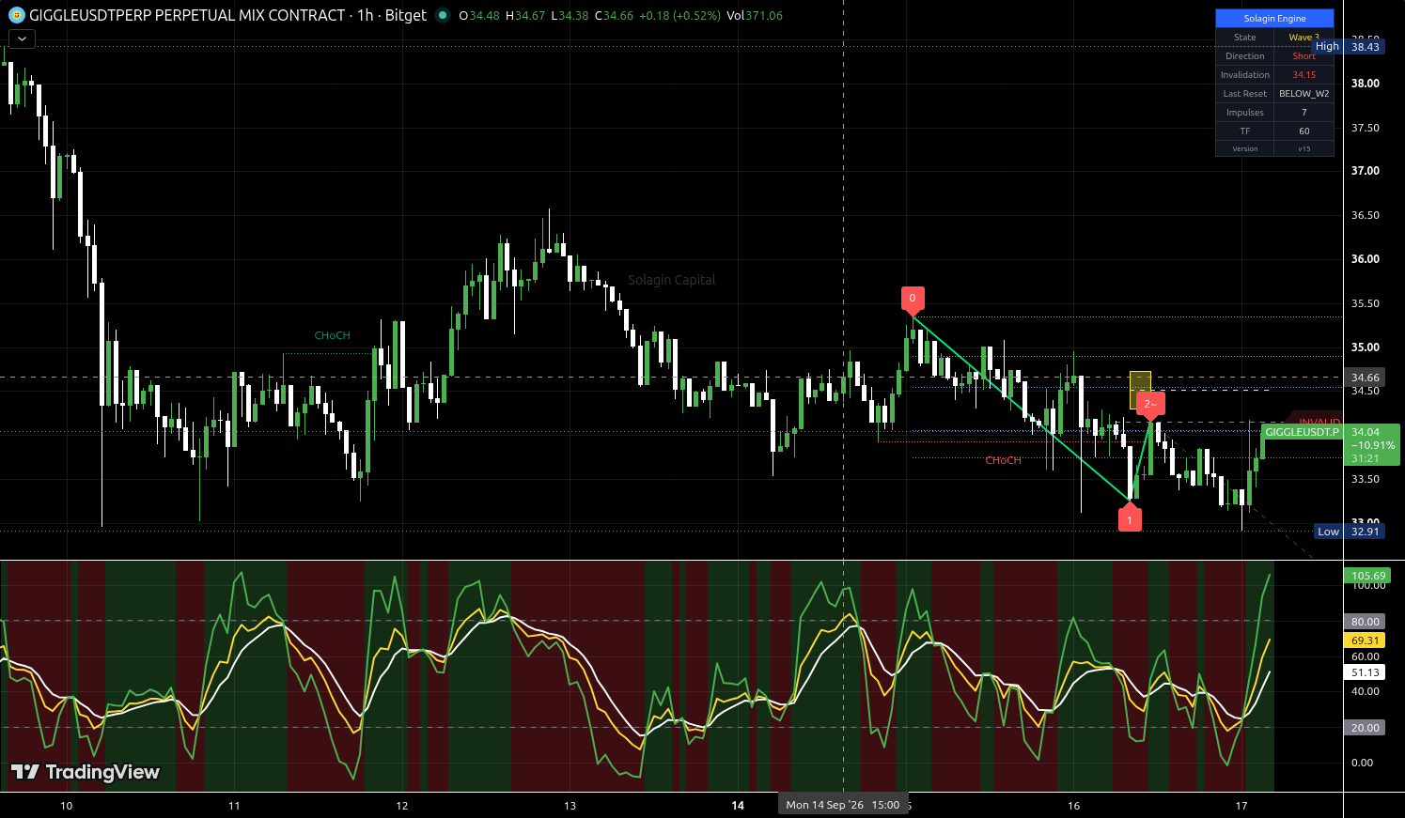
Task: Click the TF label in the table
Action: [x=1244, y=131]
